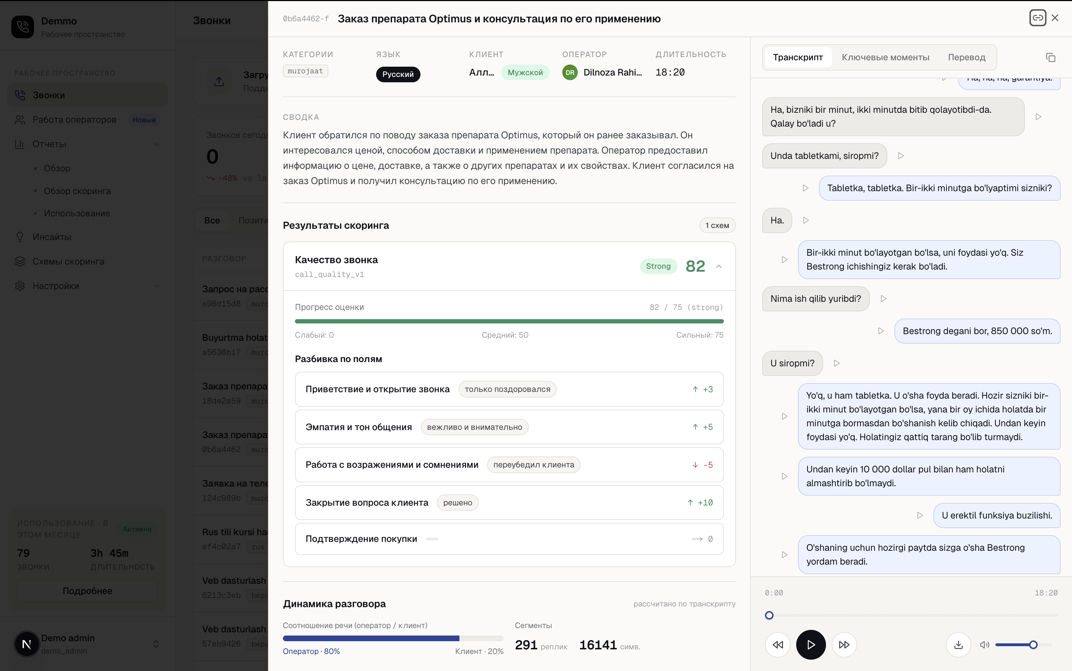1072x671 pixels.
Task: Open the Перевод tab
Action: [966, 57]
